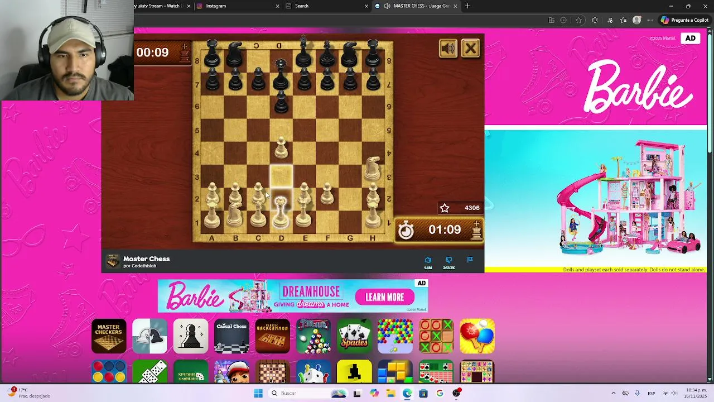Like the Master Chess game (thumbs up)
The height and width of the screenshot is (402, 714).
click(x=428, y=260)
